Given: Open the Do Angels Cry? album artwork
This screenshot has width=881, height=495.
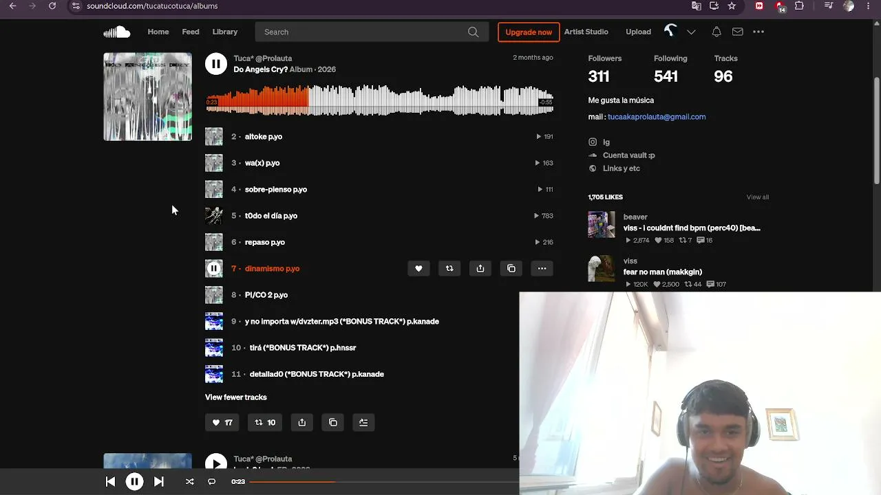Looking at the screenshot, I should 148,97.
